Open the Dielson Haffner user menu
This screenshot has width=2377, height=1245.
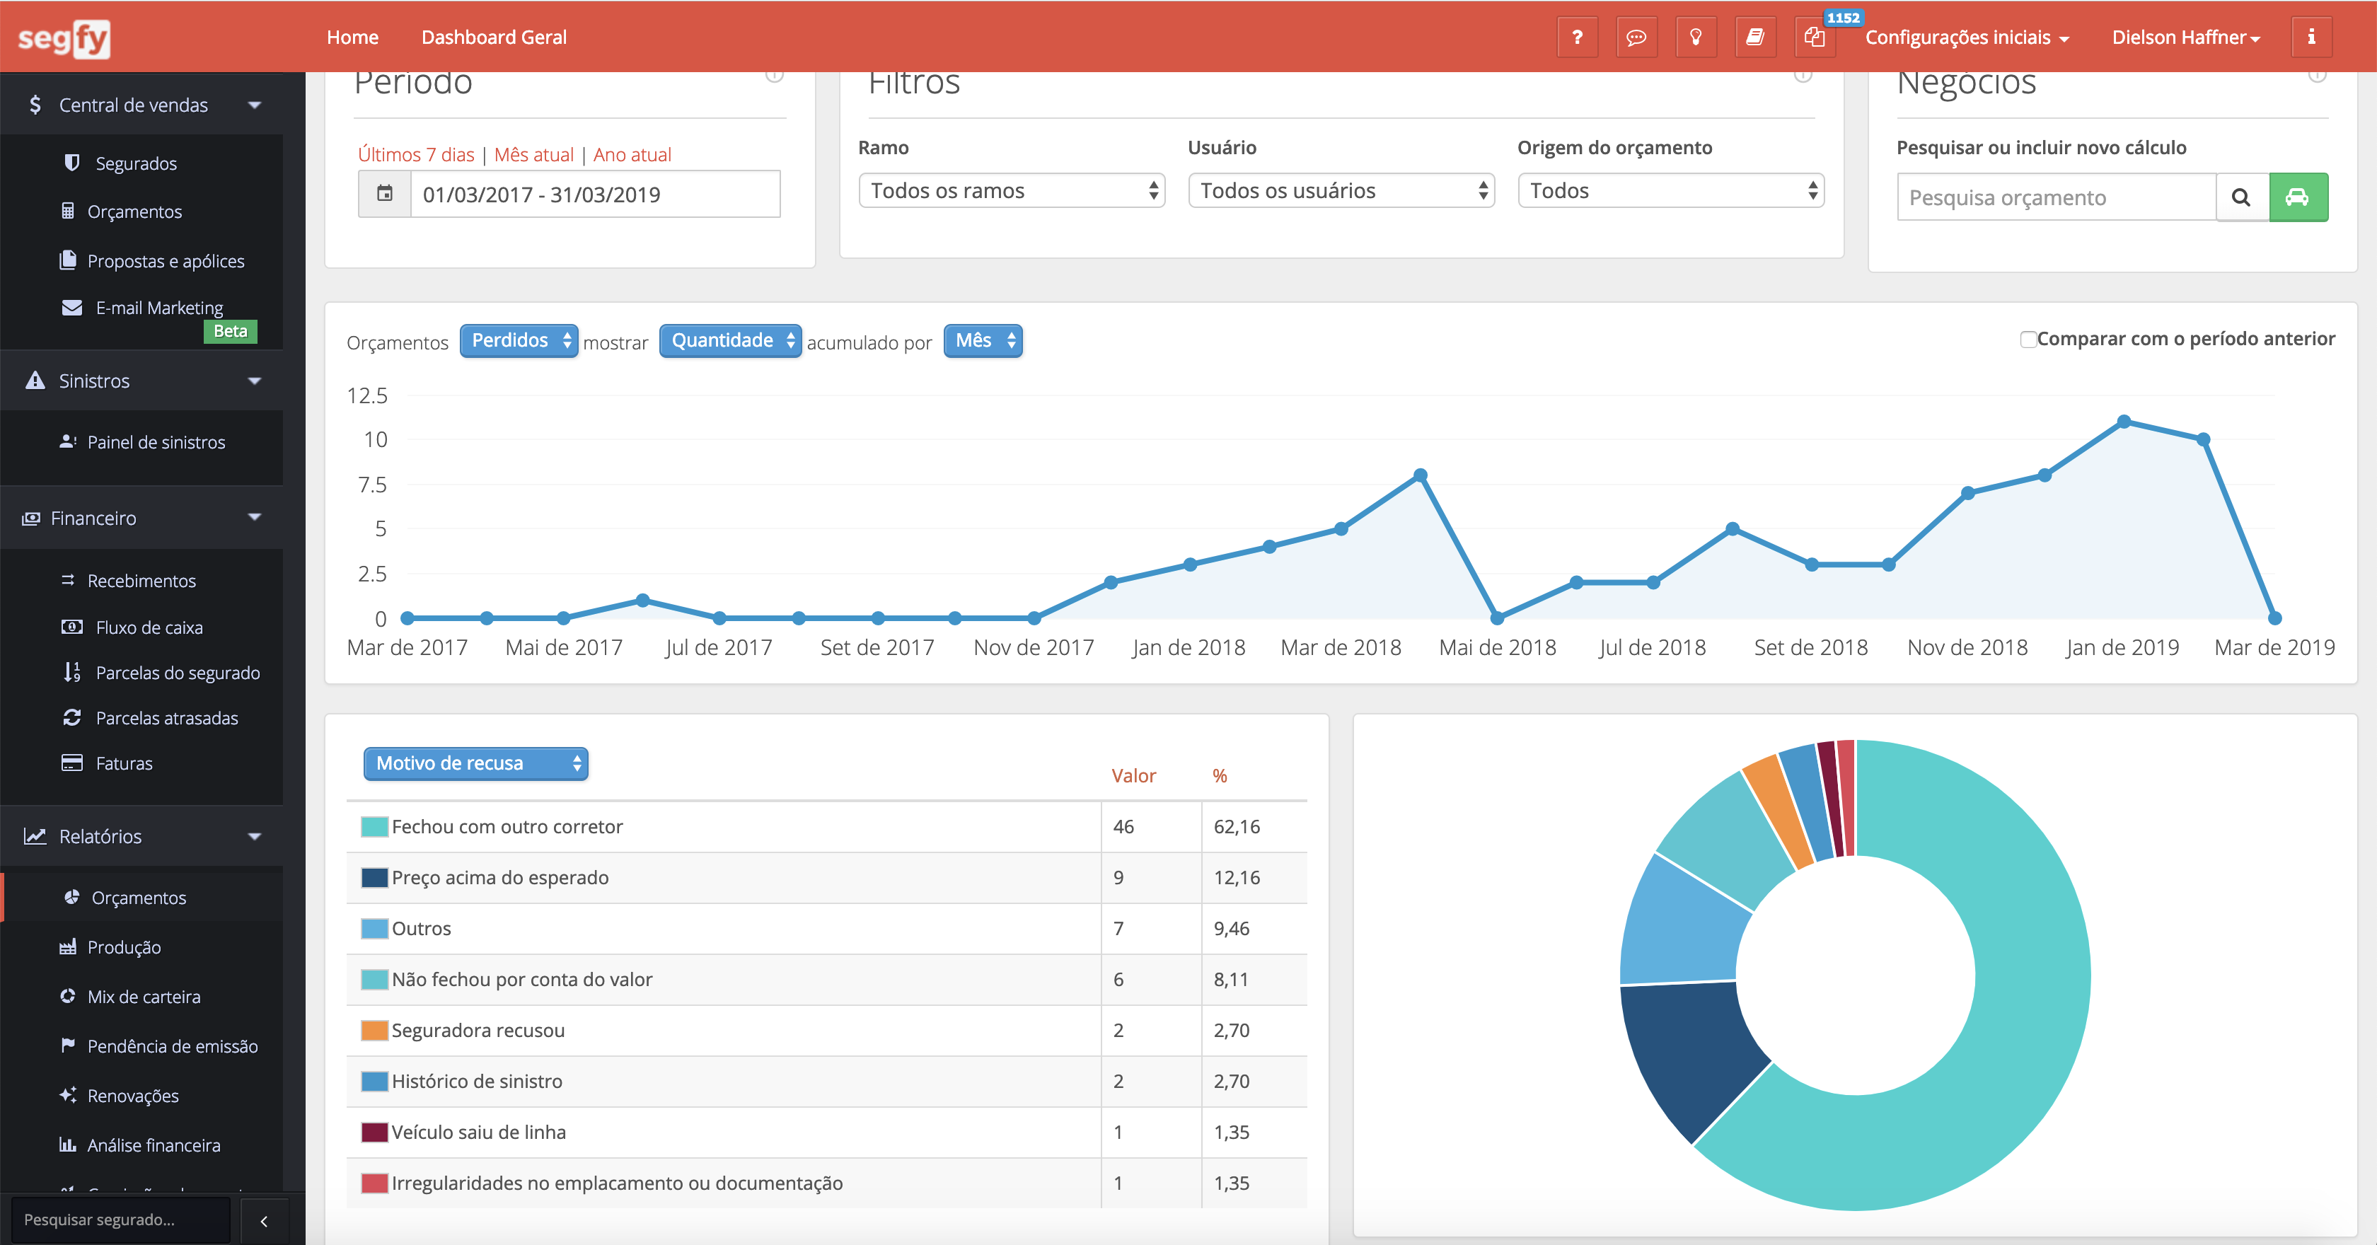[x=2186, y=37]
